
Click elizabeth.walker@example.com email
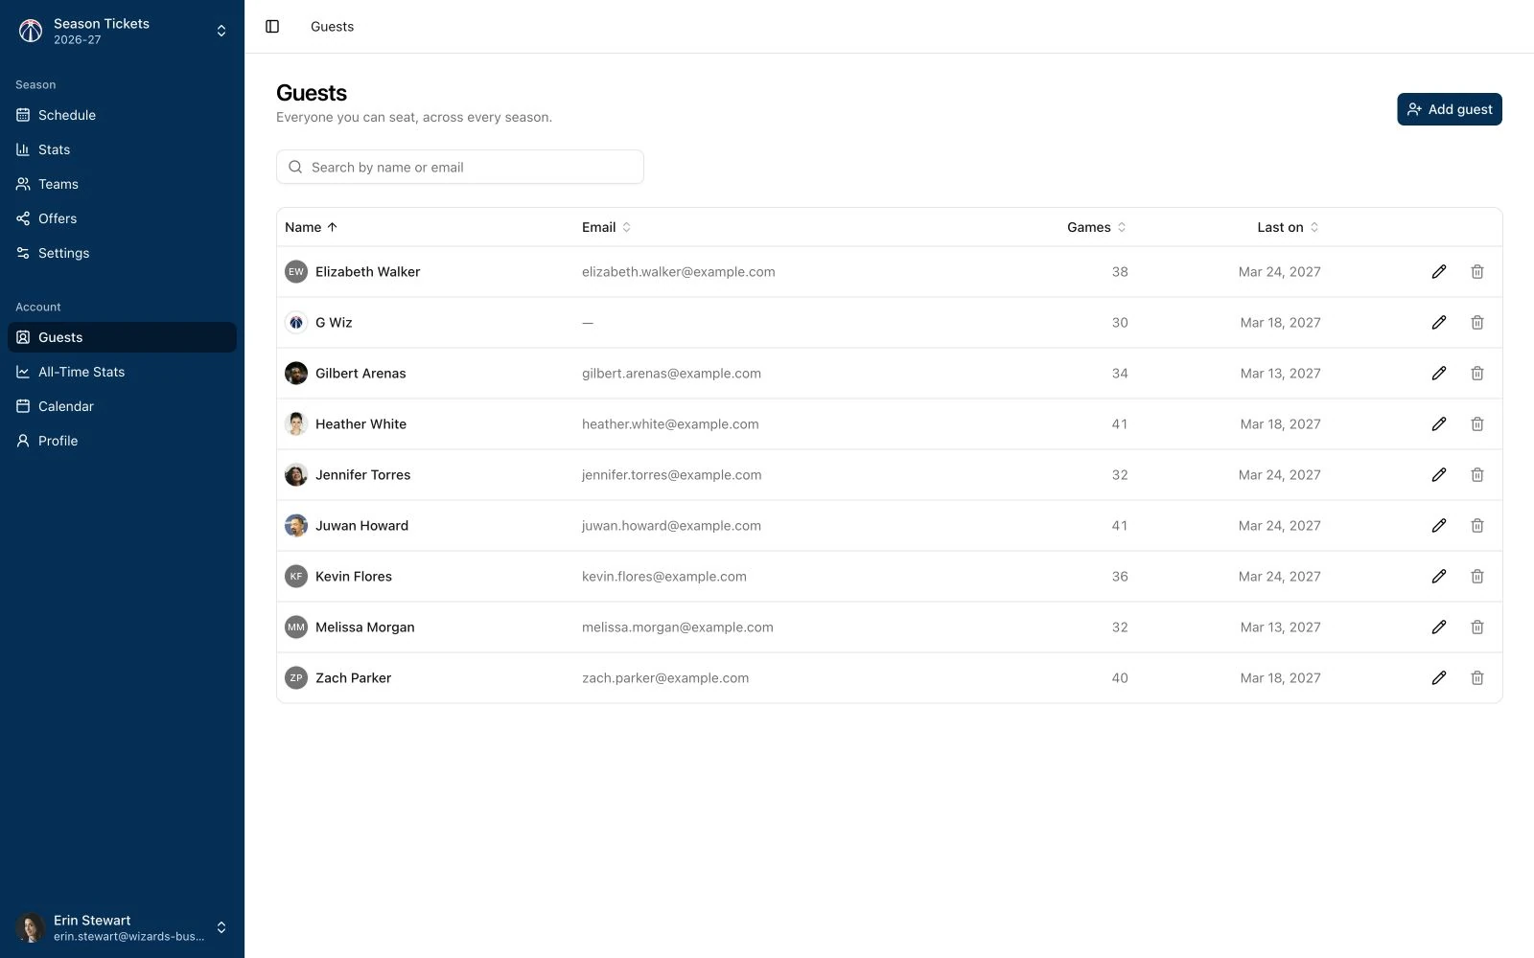679,272
